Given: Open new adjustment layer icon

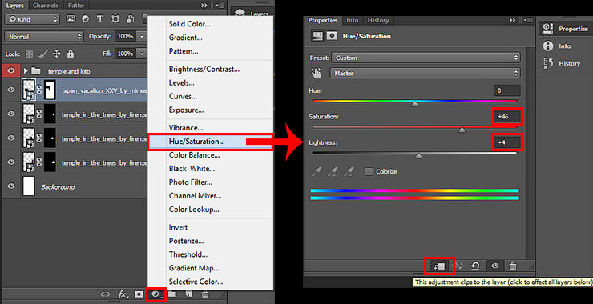Looking at the screenshot, I should [155, 294].
